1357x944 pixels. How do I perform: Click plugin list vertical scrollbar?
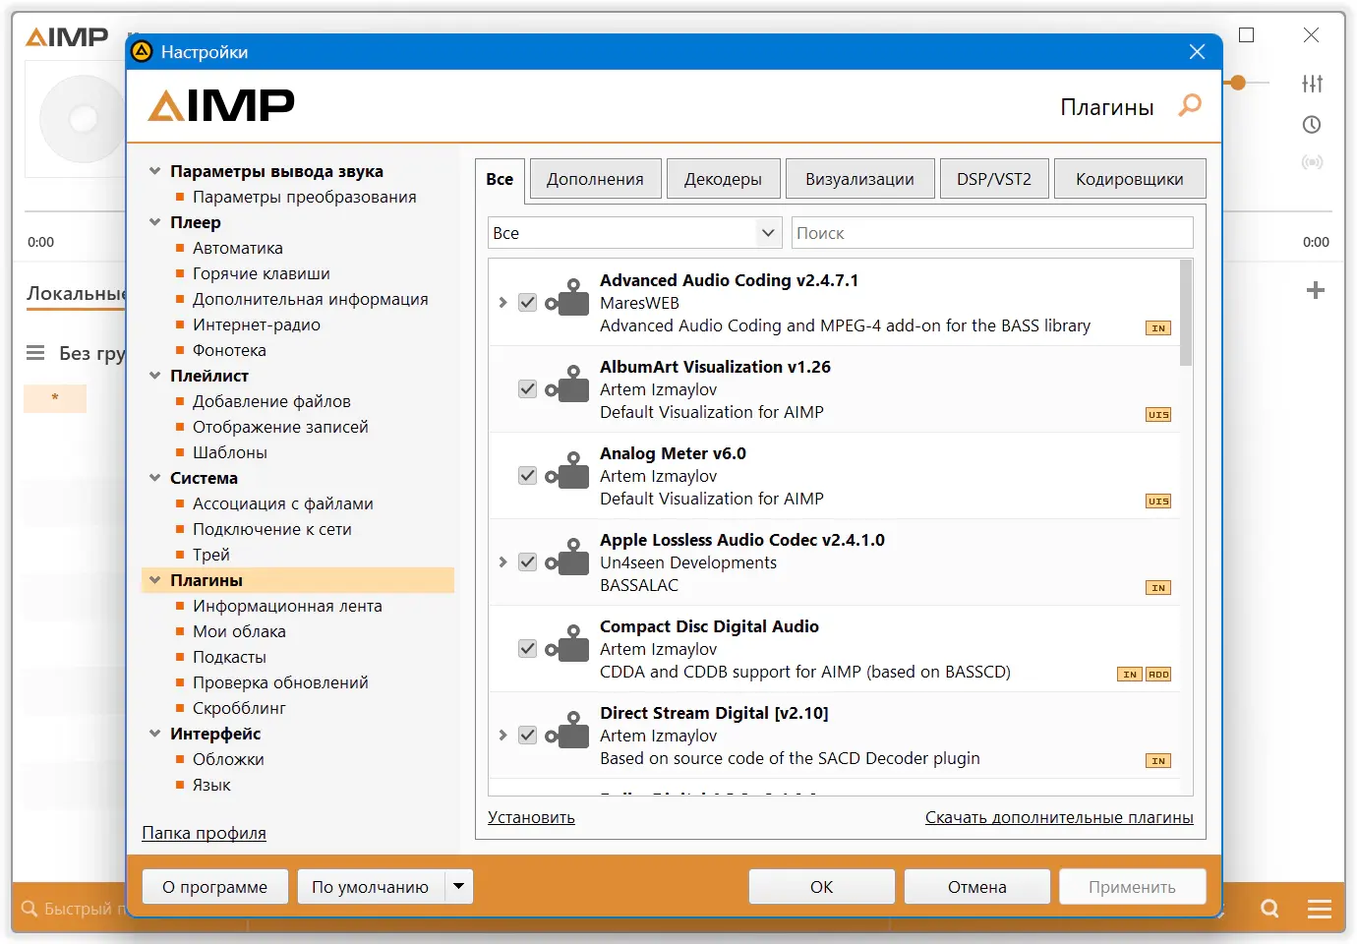[x=1186, y=313]
